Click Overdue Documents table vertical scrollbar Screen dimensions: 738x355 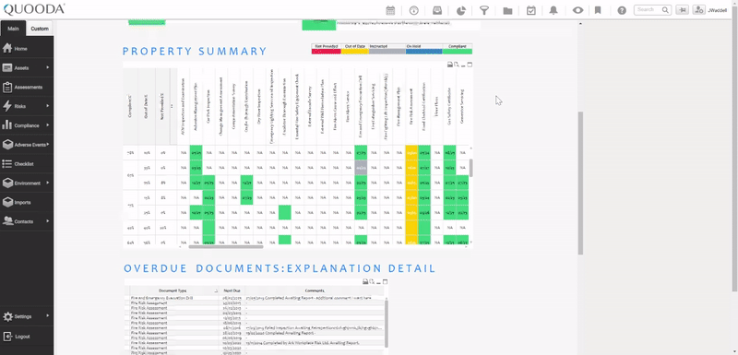pos(387,324)
